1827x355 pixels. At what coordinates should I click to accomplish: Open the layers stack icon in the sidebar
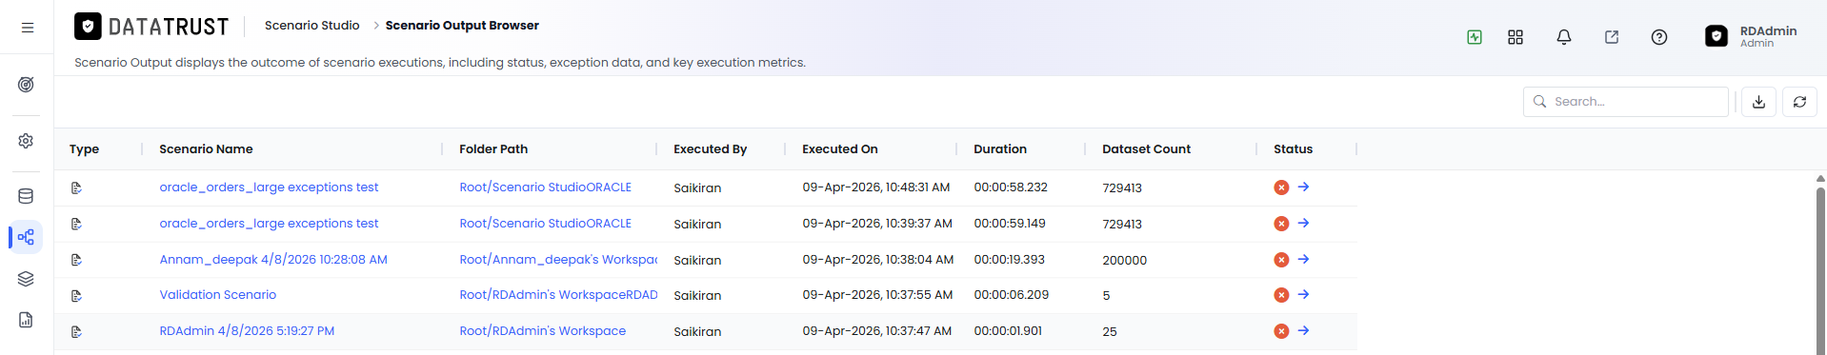(x=26, y=279)
